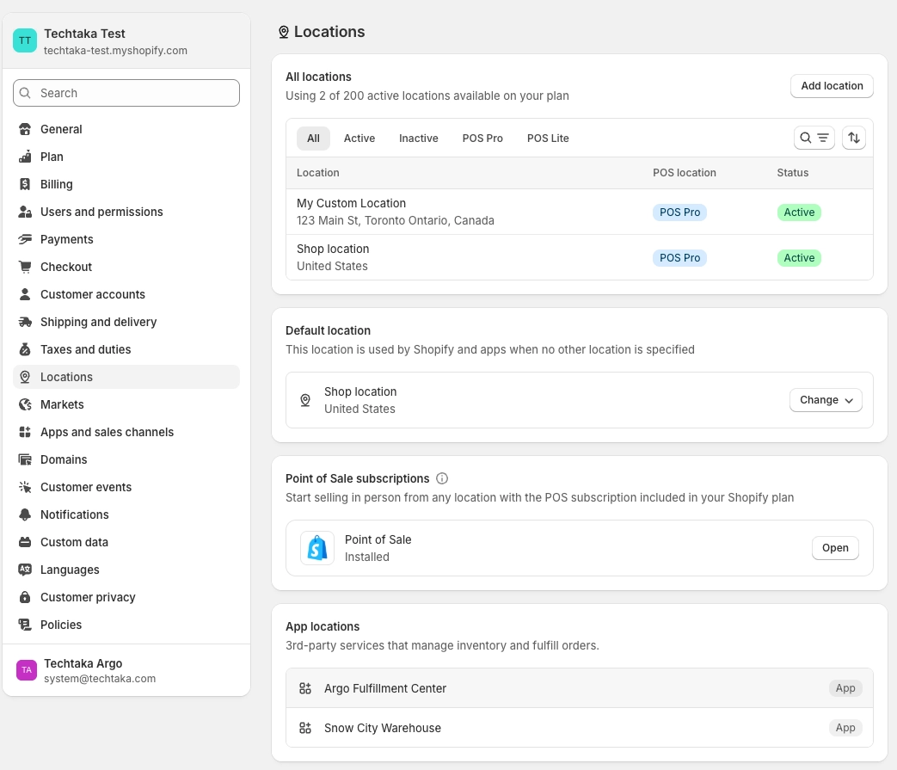Viewport: 897px width, 770px height.
Task: Expand the Change default location dropdown
Action: point(826,400)
